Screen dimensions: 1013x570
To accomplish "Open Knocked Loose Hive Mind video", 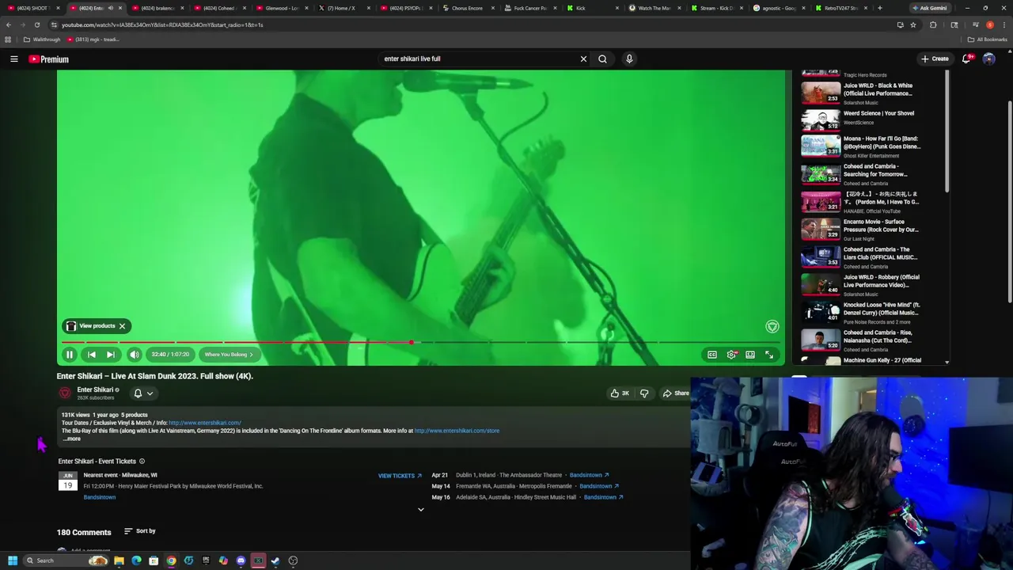I will tap(861, 313).
